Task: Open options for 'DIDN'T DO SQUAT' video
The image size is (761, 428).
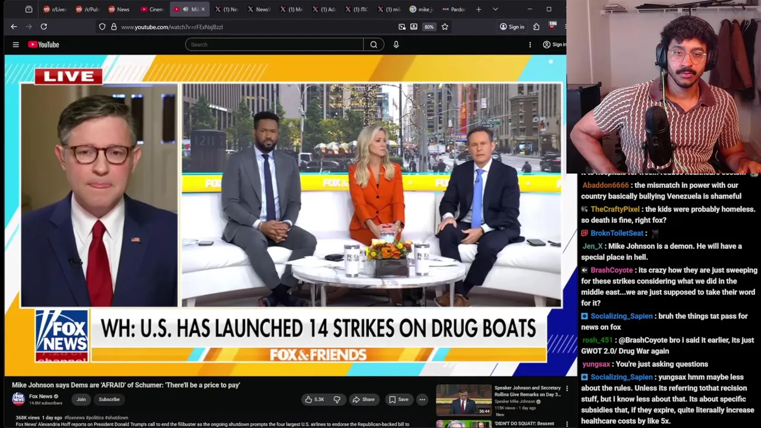Action: (567, 424)
